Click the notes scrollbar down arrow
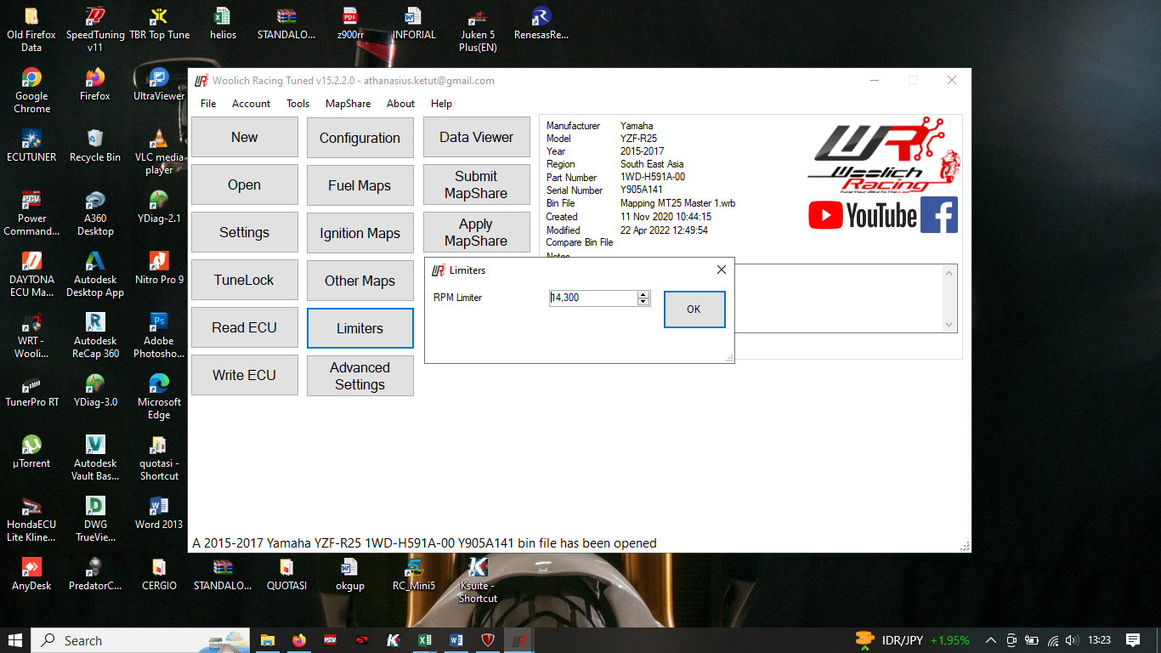Screen dimensions: 1161x653 tap(949, 325)
